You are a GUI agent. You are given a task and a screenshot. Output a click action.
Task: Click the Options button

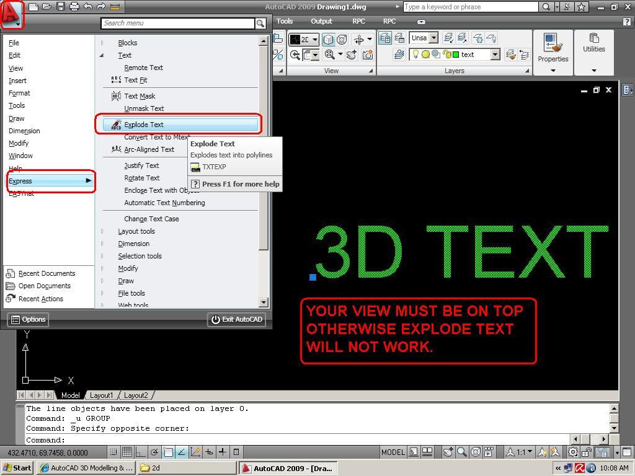pos(28,319)
